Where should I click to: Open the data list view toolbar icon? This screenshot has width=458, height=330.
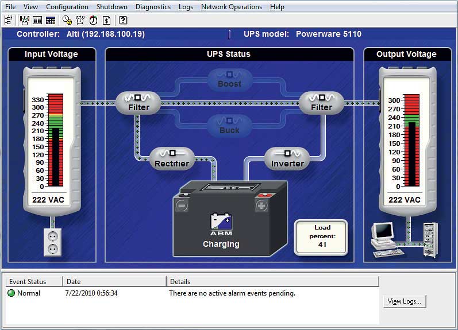click(x=37, y=20)
